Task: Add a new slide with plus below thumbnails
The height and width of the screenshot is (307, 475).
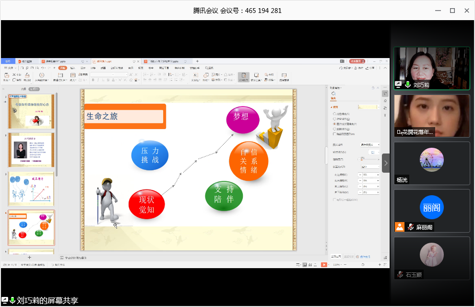Action: click(x=29, y=258)
